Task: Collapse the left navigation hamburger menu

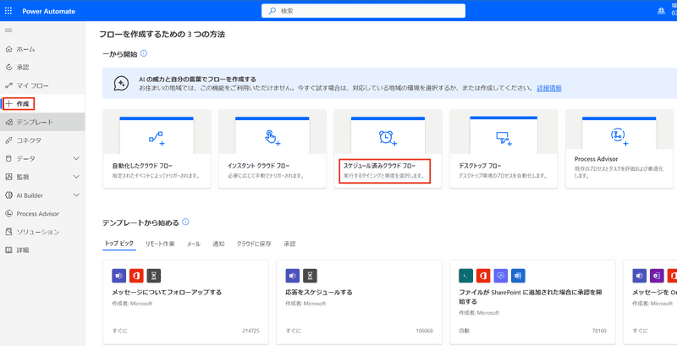Action: (x=9, y=30)
